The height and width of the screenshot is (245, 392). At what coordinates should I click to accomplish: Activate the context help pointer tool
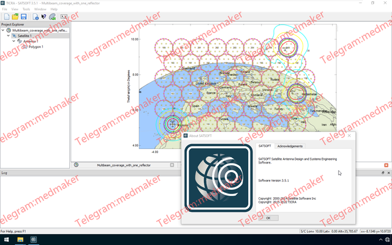pyautogui.click(x=43, y=17)
